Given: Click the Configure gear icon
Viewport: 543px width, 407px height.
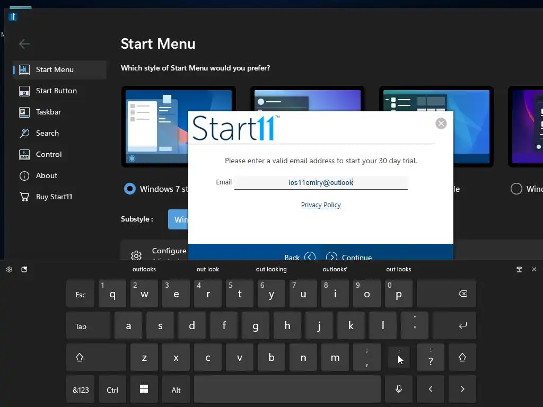Looking at the screenshot, I should 136,255.
